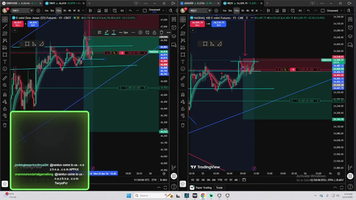Open help center question mark in NQ1! window
This screenshot has width=356, height=200.
click(x=350, y=187)
